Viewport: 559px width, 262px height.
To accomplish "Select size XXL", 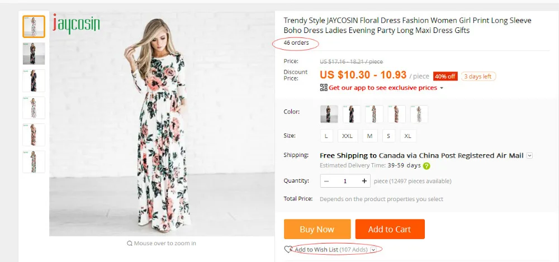I will tap(348, 136).
